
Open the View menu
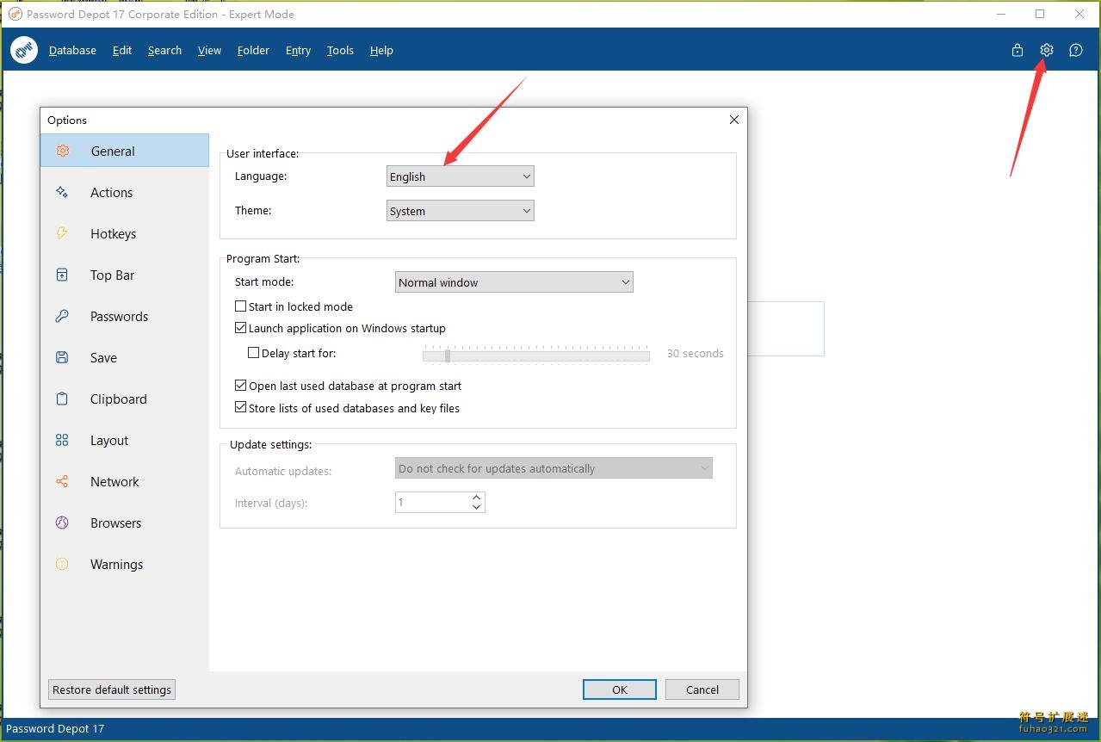pyautogui.click(x=209, y=50)
